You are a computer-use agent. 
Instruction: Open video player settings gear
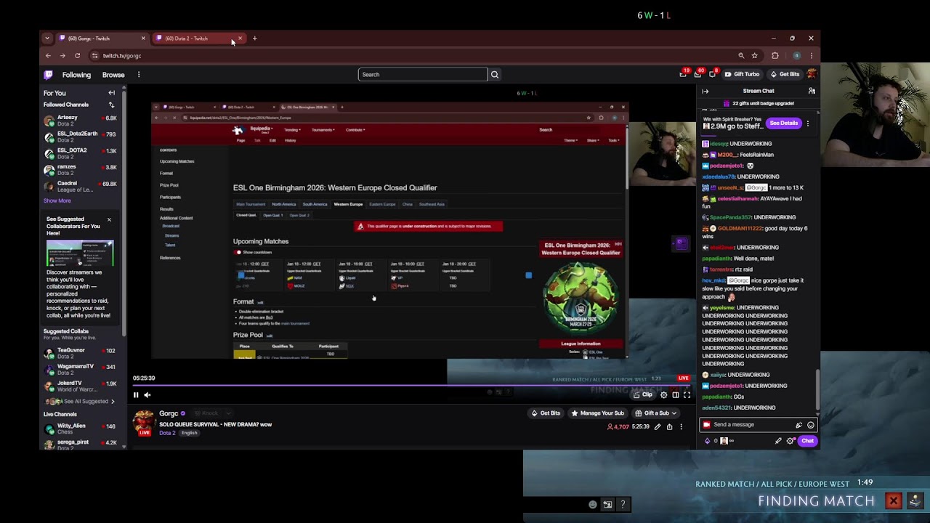pyautogui.click(x=663, y=395)
